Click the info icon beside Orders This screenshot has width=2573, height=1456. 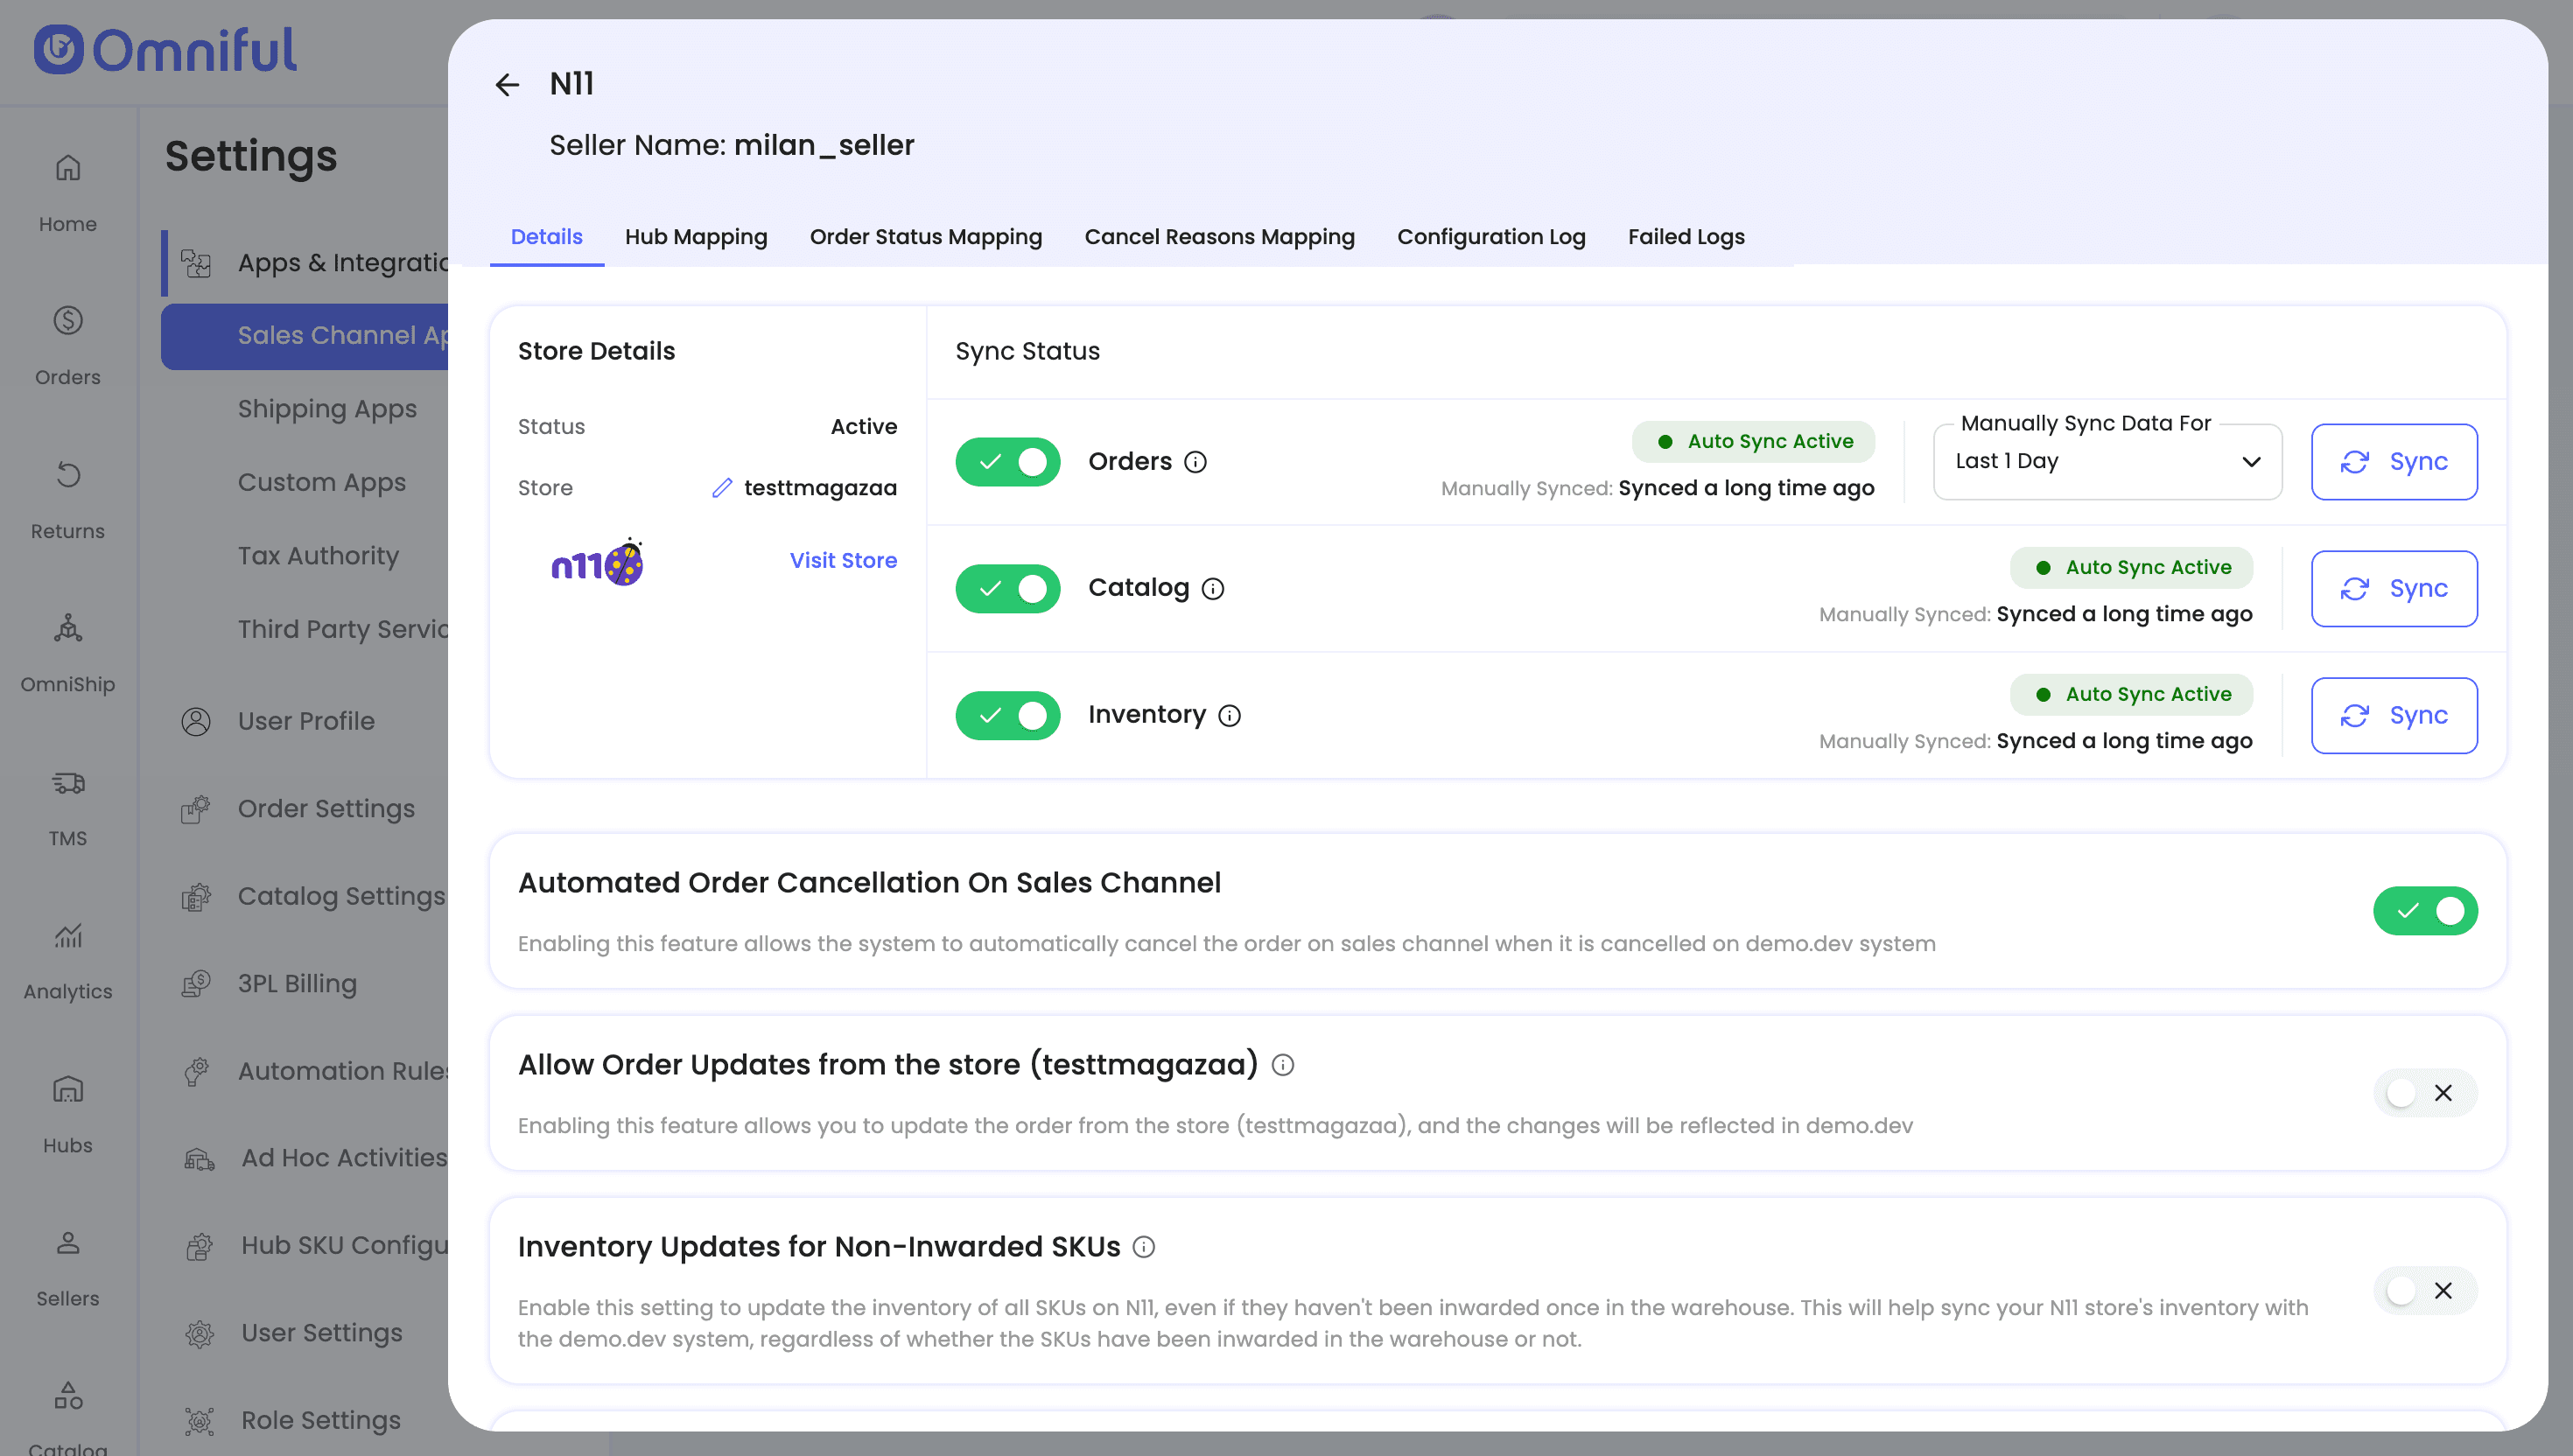(1195, 462)
